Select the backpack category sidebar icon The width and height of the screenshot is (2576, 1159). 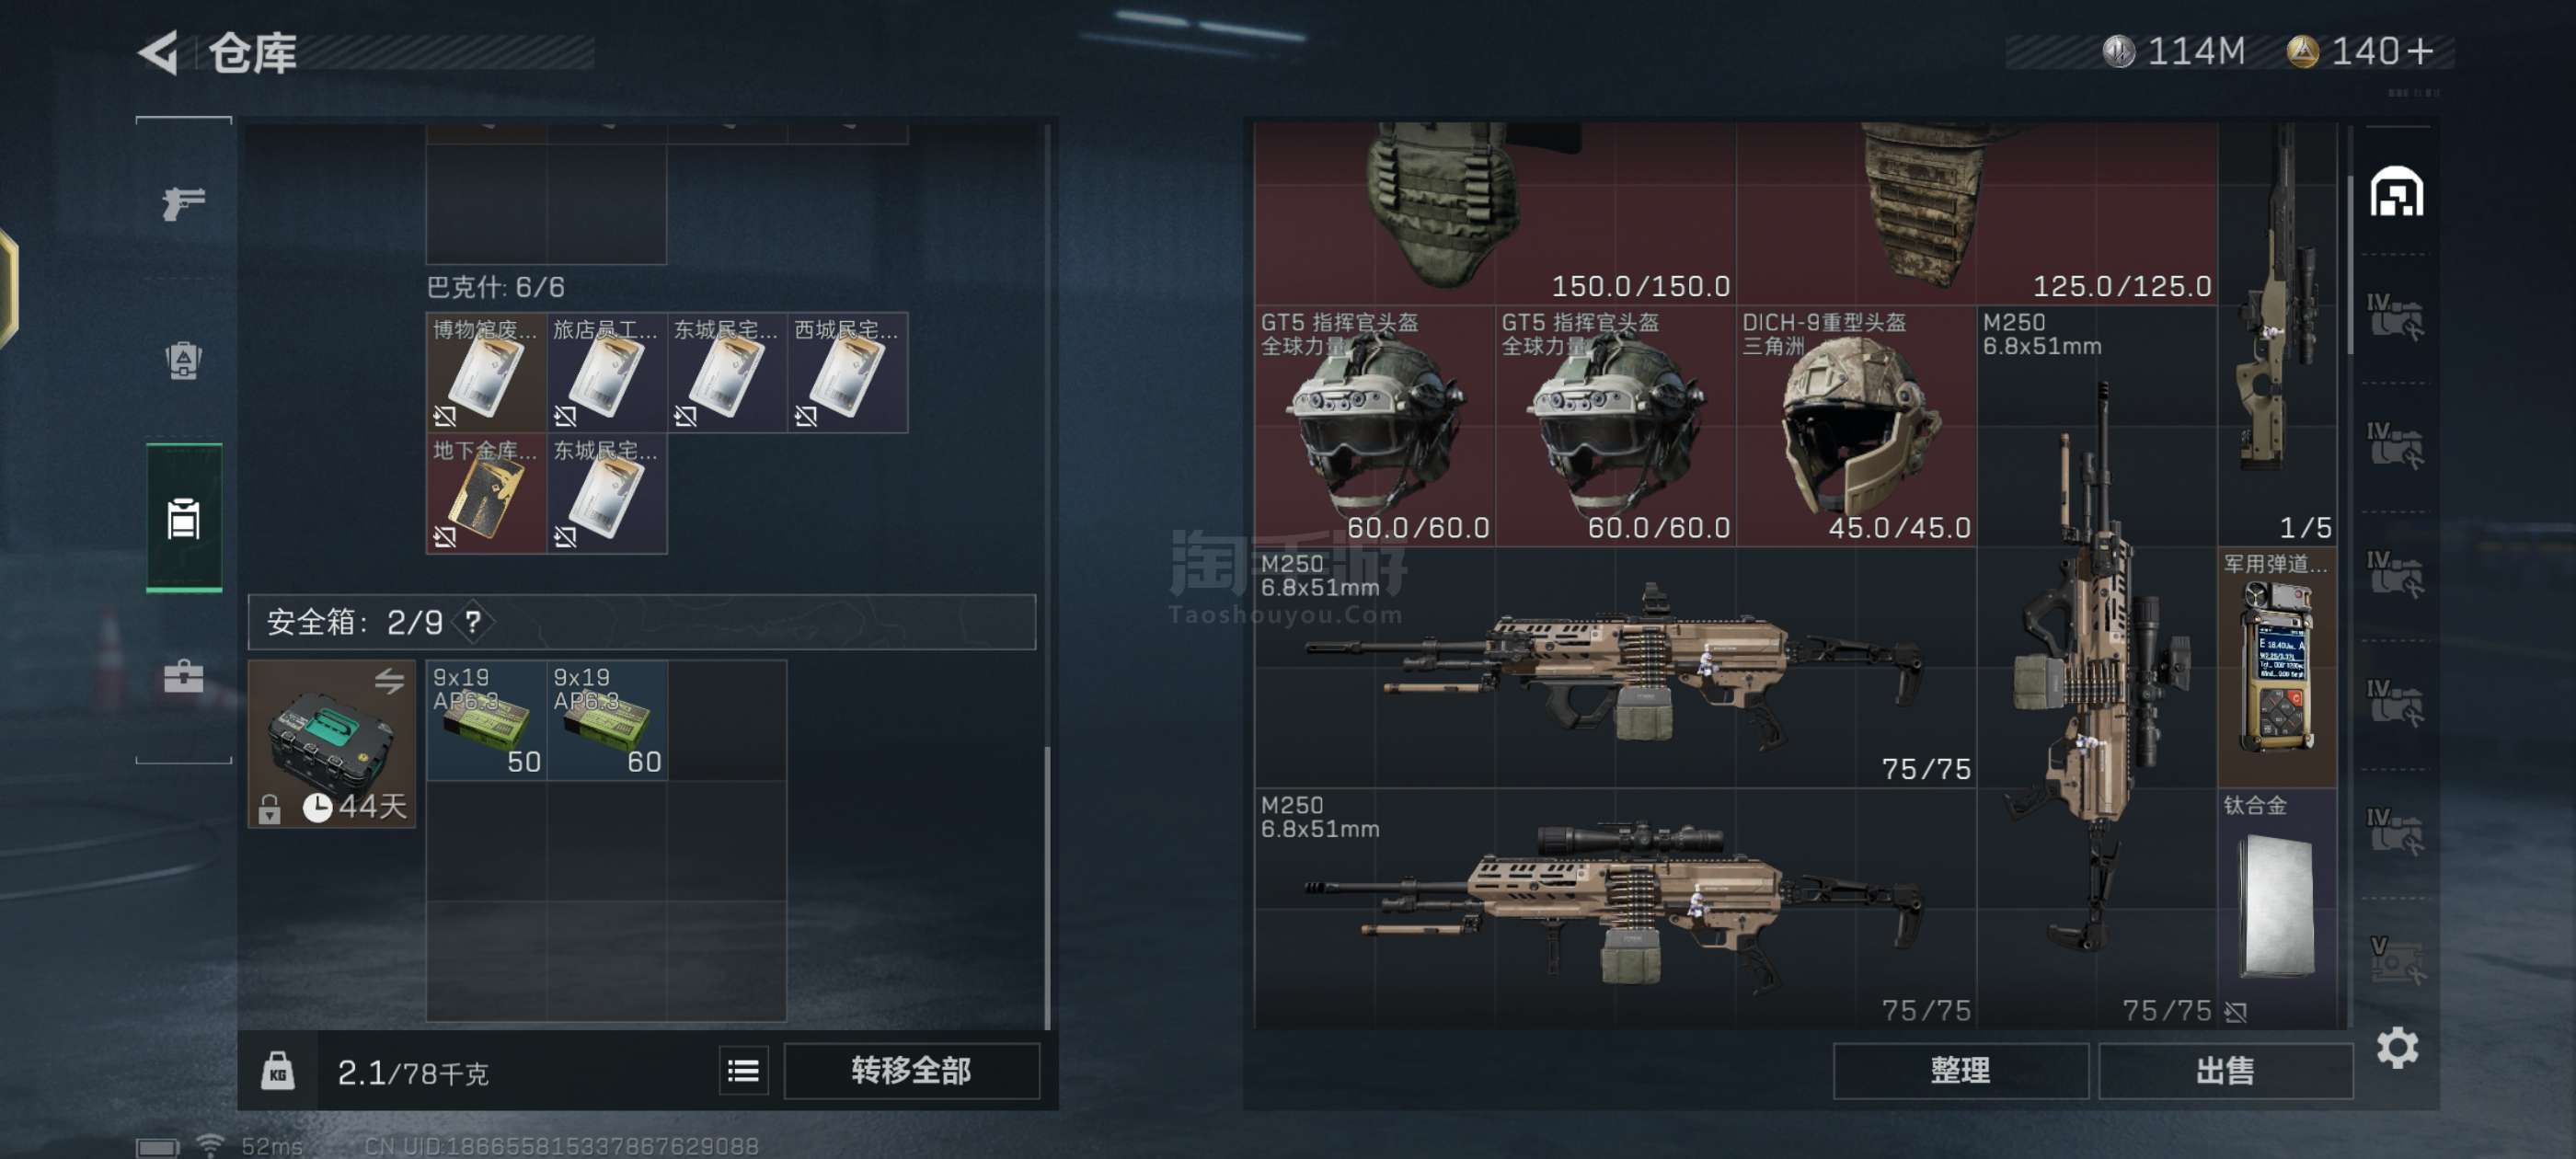tap(183, 360)
